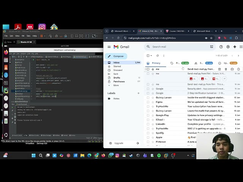Viewport: 243px width, 182px height.
Task: Reload the Chrome page
Action: [x=118, y=38]
